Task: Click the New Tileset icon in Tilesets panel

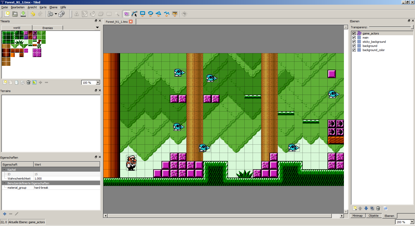Action: [x=5, y=82]
